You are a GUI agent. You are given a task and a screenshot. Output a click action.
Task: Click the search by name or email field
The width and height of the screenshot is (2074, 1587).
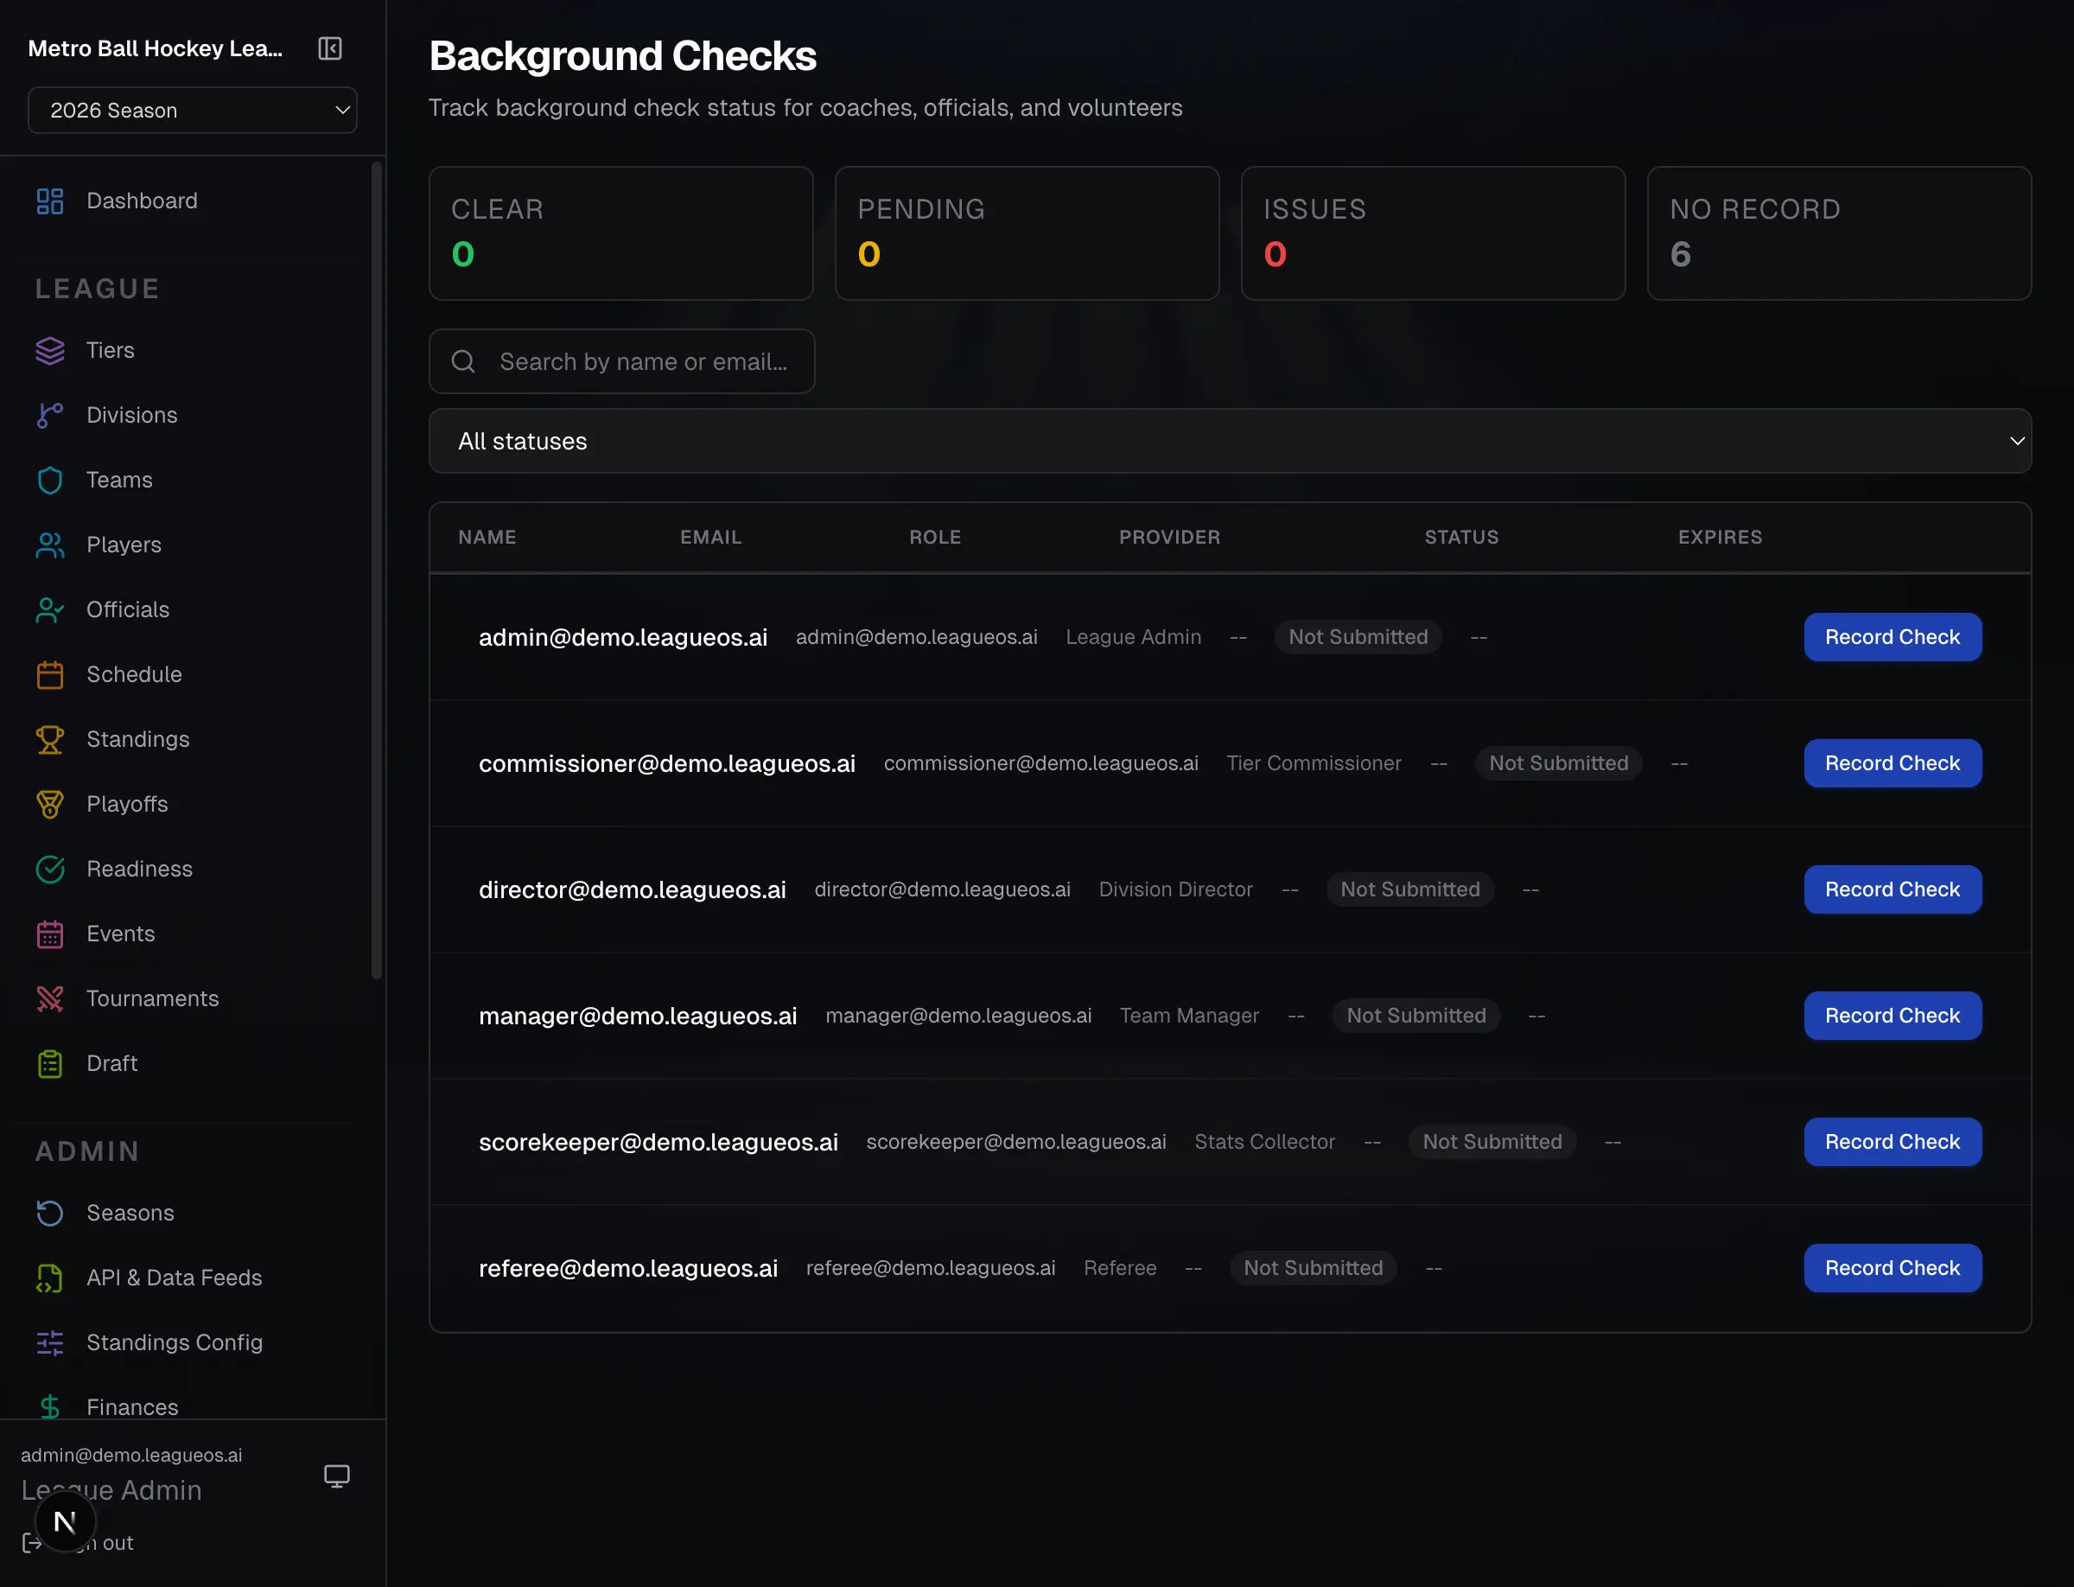click(x=621, y=360)
